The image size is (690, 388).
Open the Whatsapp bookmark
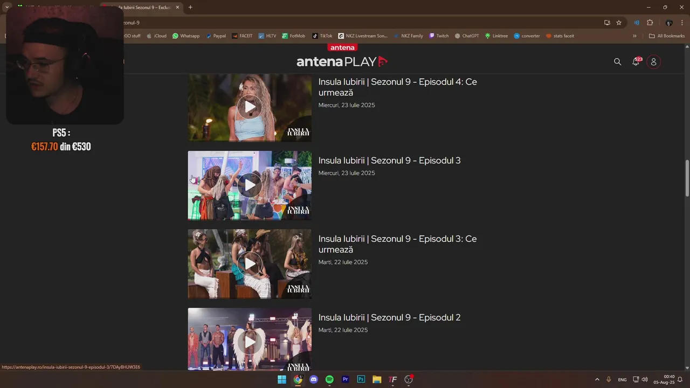point(186,36)
